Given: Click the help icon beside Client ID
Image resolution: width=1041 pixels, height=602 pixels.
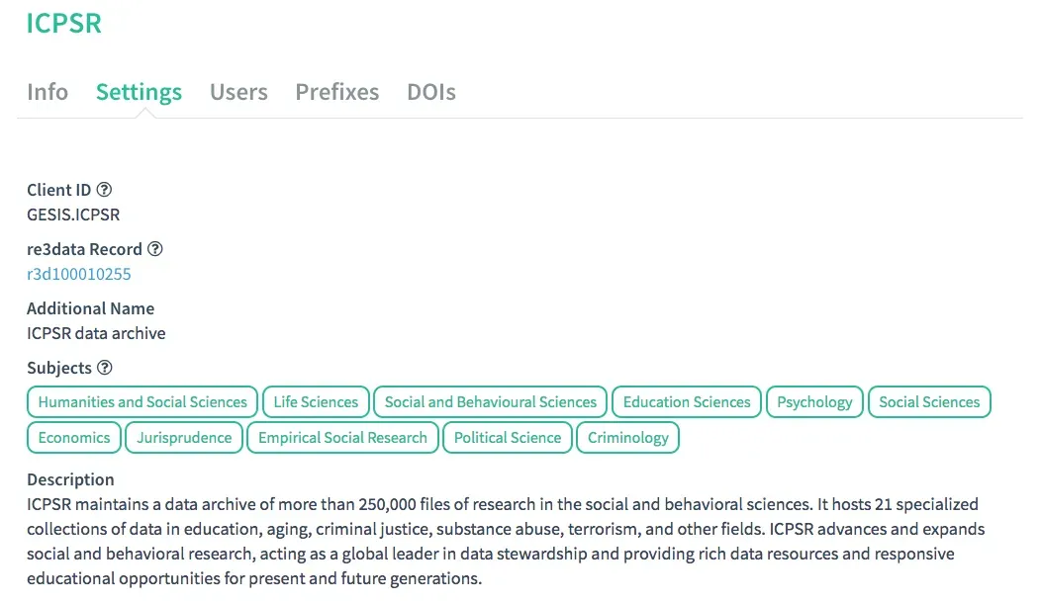Looking at the screenshot, I should coord(104,190).
